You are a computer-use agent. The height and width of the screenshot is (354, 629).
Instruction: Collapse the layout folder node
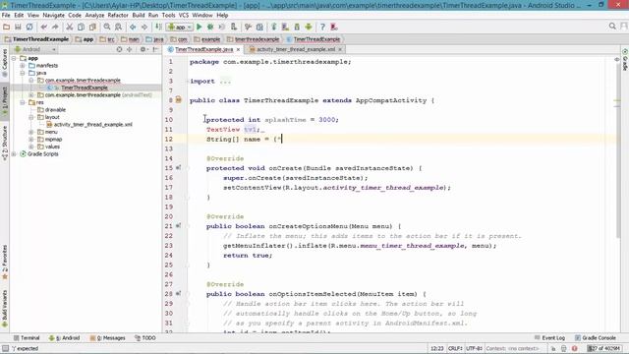click(x=31, y=117)
